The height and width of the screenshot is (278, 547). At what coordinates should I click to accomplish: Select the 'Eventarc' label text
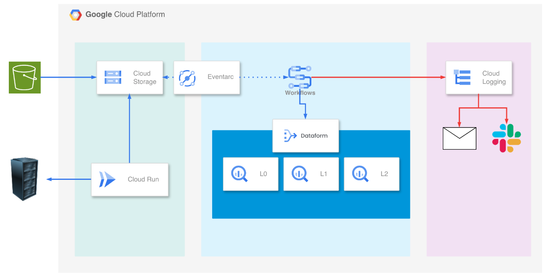point(221,77)
